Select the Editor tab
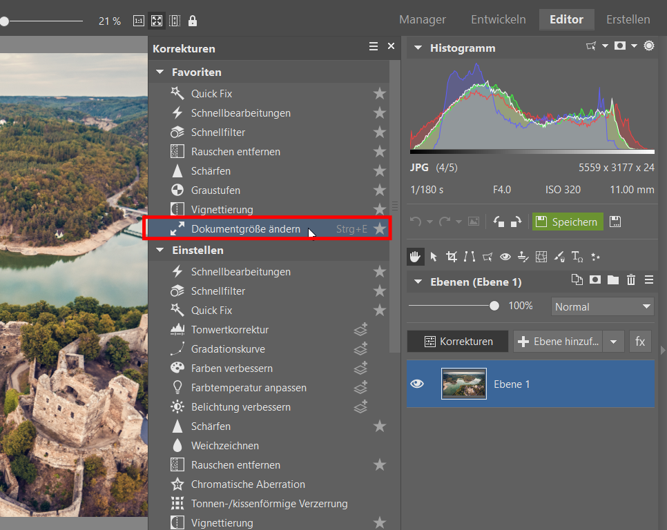Screen dimensions: 667x530 click(566, 19)
